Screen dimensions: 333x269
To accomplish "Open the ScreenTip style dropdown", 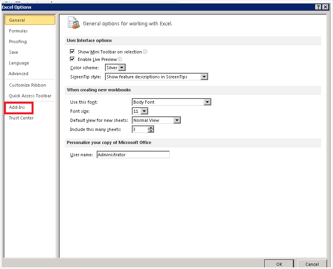I will (204, 77).
